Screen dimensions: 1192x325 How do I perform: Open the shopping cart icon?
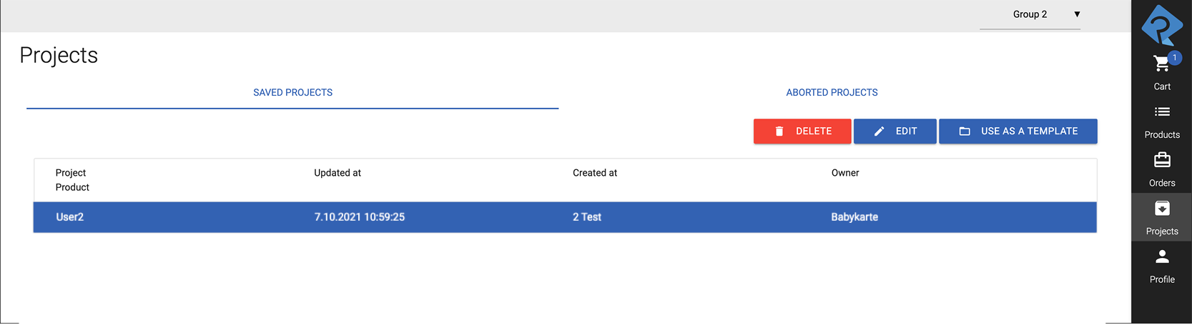tap(1161, 65)
